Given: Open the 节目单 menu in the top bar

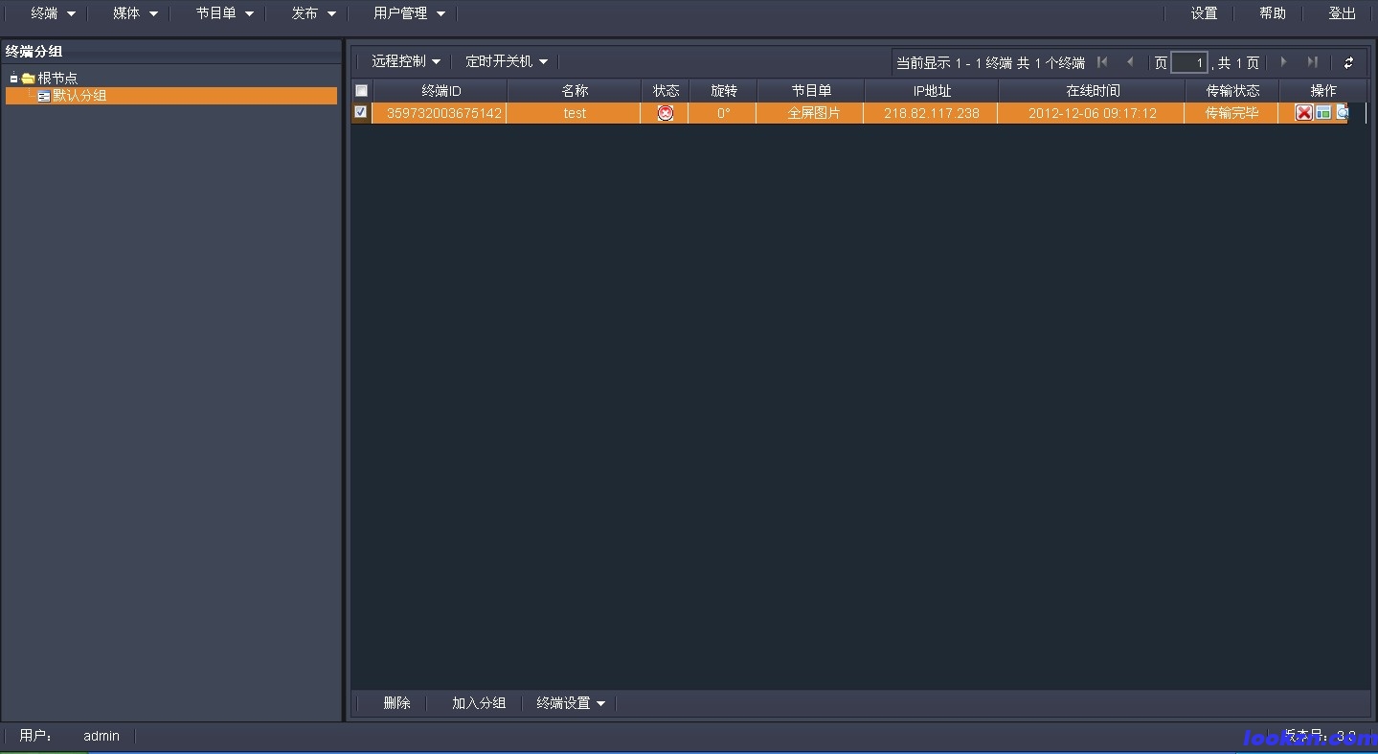Looking at the screenshot, I should (224, 13).
